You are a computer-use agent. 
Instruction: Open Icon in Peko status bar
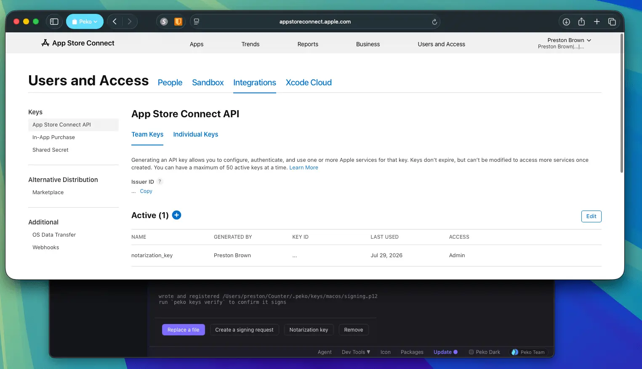[x=386, y=352]
